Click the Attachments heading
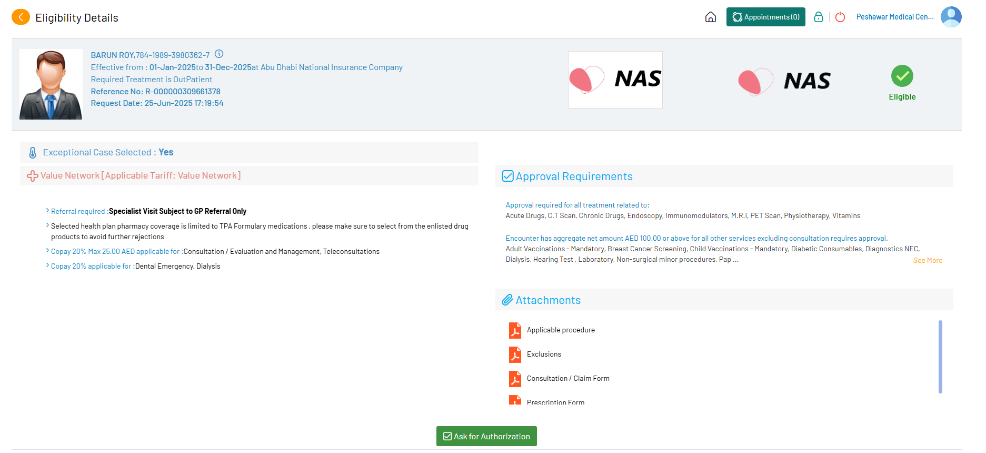This screenshot has height=453, width=986. click(548, 300)
